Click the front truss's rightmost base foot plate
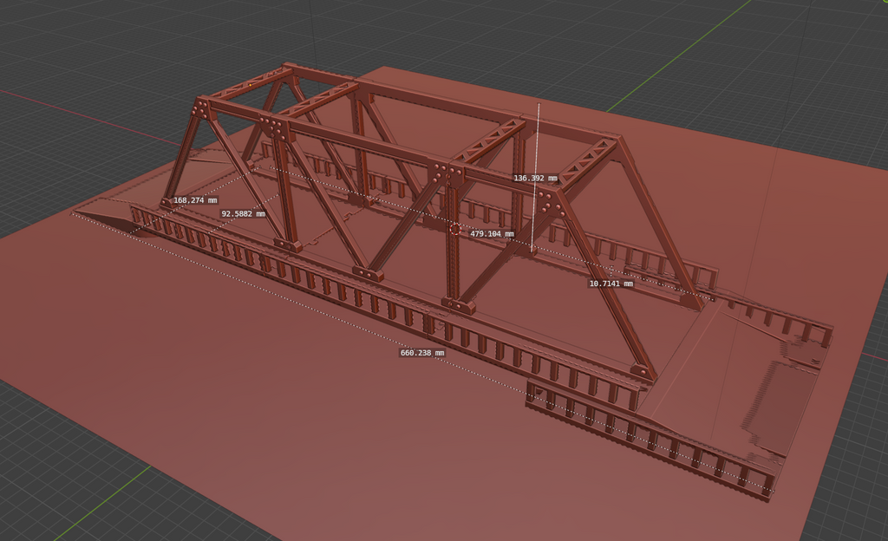Screen dimensions: 888x541 tap(643, 372)
